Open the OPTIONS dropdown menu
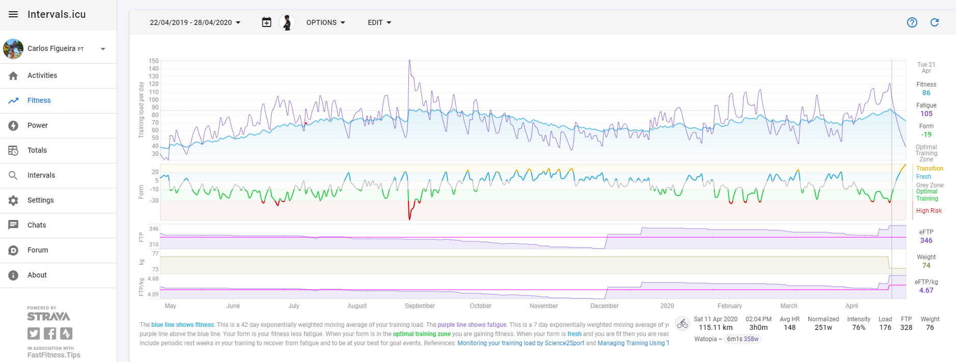The image size is (956, 362). (x=326, y=22)
